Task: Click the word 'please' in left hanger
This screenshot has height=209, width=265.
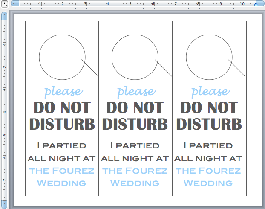Action: point(63,92)
